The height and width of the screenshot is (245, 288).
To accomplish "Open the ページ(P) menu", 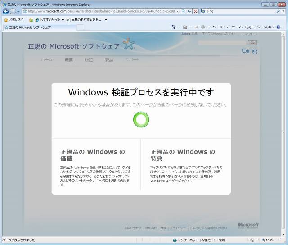I will pyautogui.click(x=220, y=27).
